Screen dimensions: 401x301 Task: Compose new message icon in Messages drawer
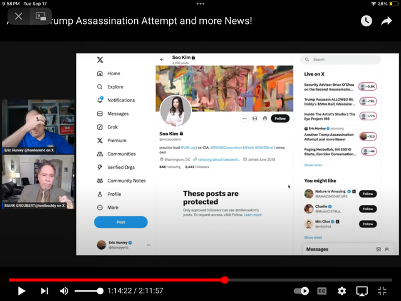tap(378, 250)
